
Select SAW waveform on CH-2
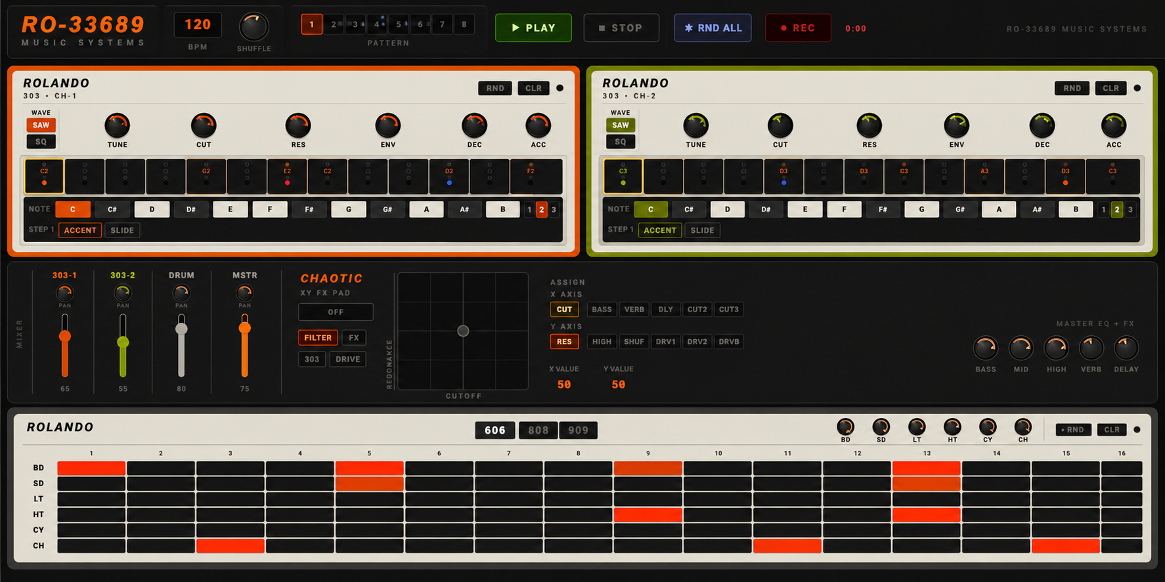point(621,125)
